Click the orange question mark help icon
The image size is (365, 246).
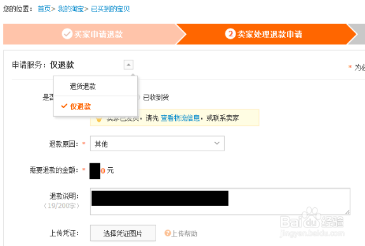click(168, 233)
